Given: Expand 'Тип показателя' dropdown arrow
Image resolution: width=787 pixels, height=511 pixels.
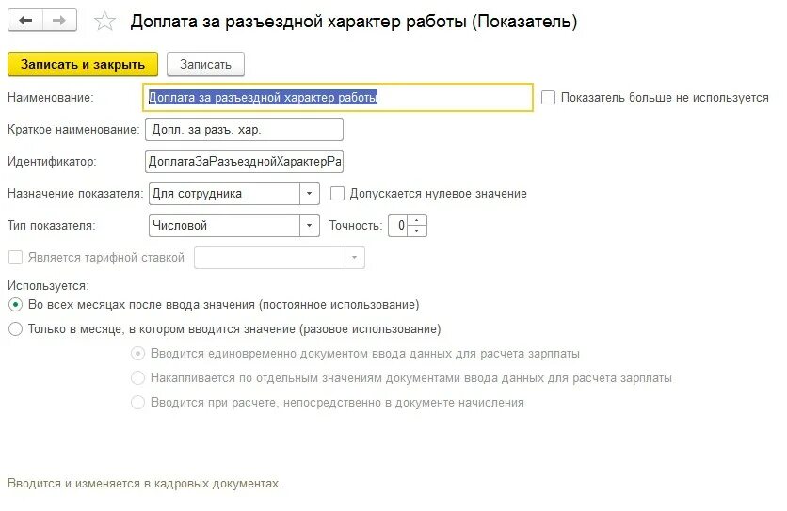Looking at the screenshot, I should point(310,225).
